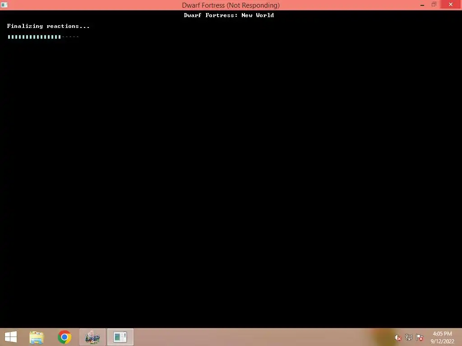Open the network status tray icon

[x=409, y=337]
